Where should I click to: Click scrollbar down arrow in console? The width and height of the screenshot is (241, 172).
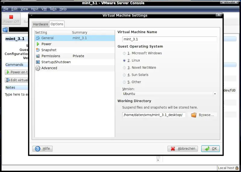pos(158,160)
